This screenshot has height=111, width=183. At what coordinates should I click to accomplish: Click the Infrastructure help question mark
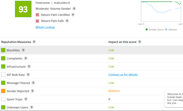[x=29, y=66]
